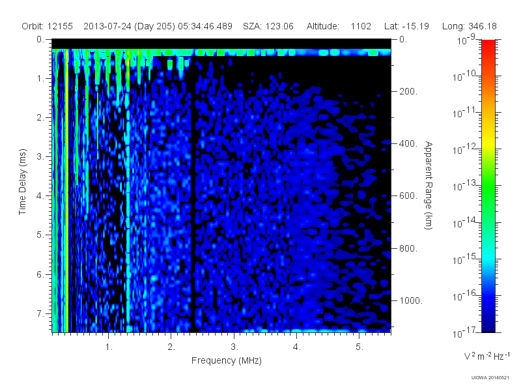Click the '5.' tick on frequency axis
Image resolution: width=521 pixels, height=391 pixels.
click(359, 347)
